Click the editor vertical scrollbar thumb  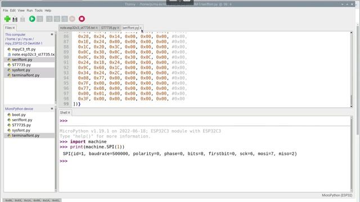(351, 100)
